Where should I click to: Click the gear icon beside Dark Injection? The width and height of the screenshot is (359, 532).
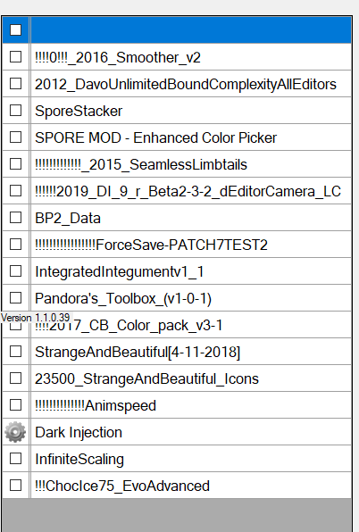point(15,432)
